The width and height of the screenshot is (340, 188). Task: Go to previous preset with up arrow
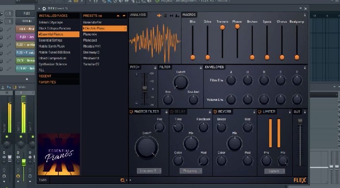[x=117, y=15]
